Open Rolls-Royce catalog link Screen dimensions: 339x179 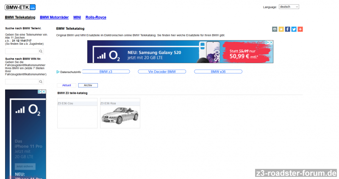pos(96,17)
